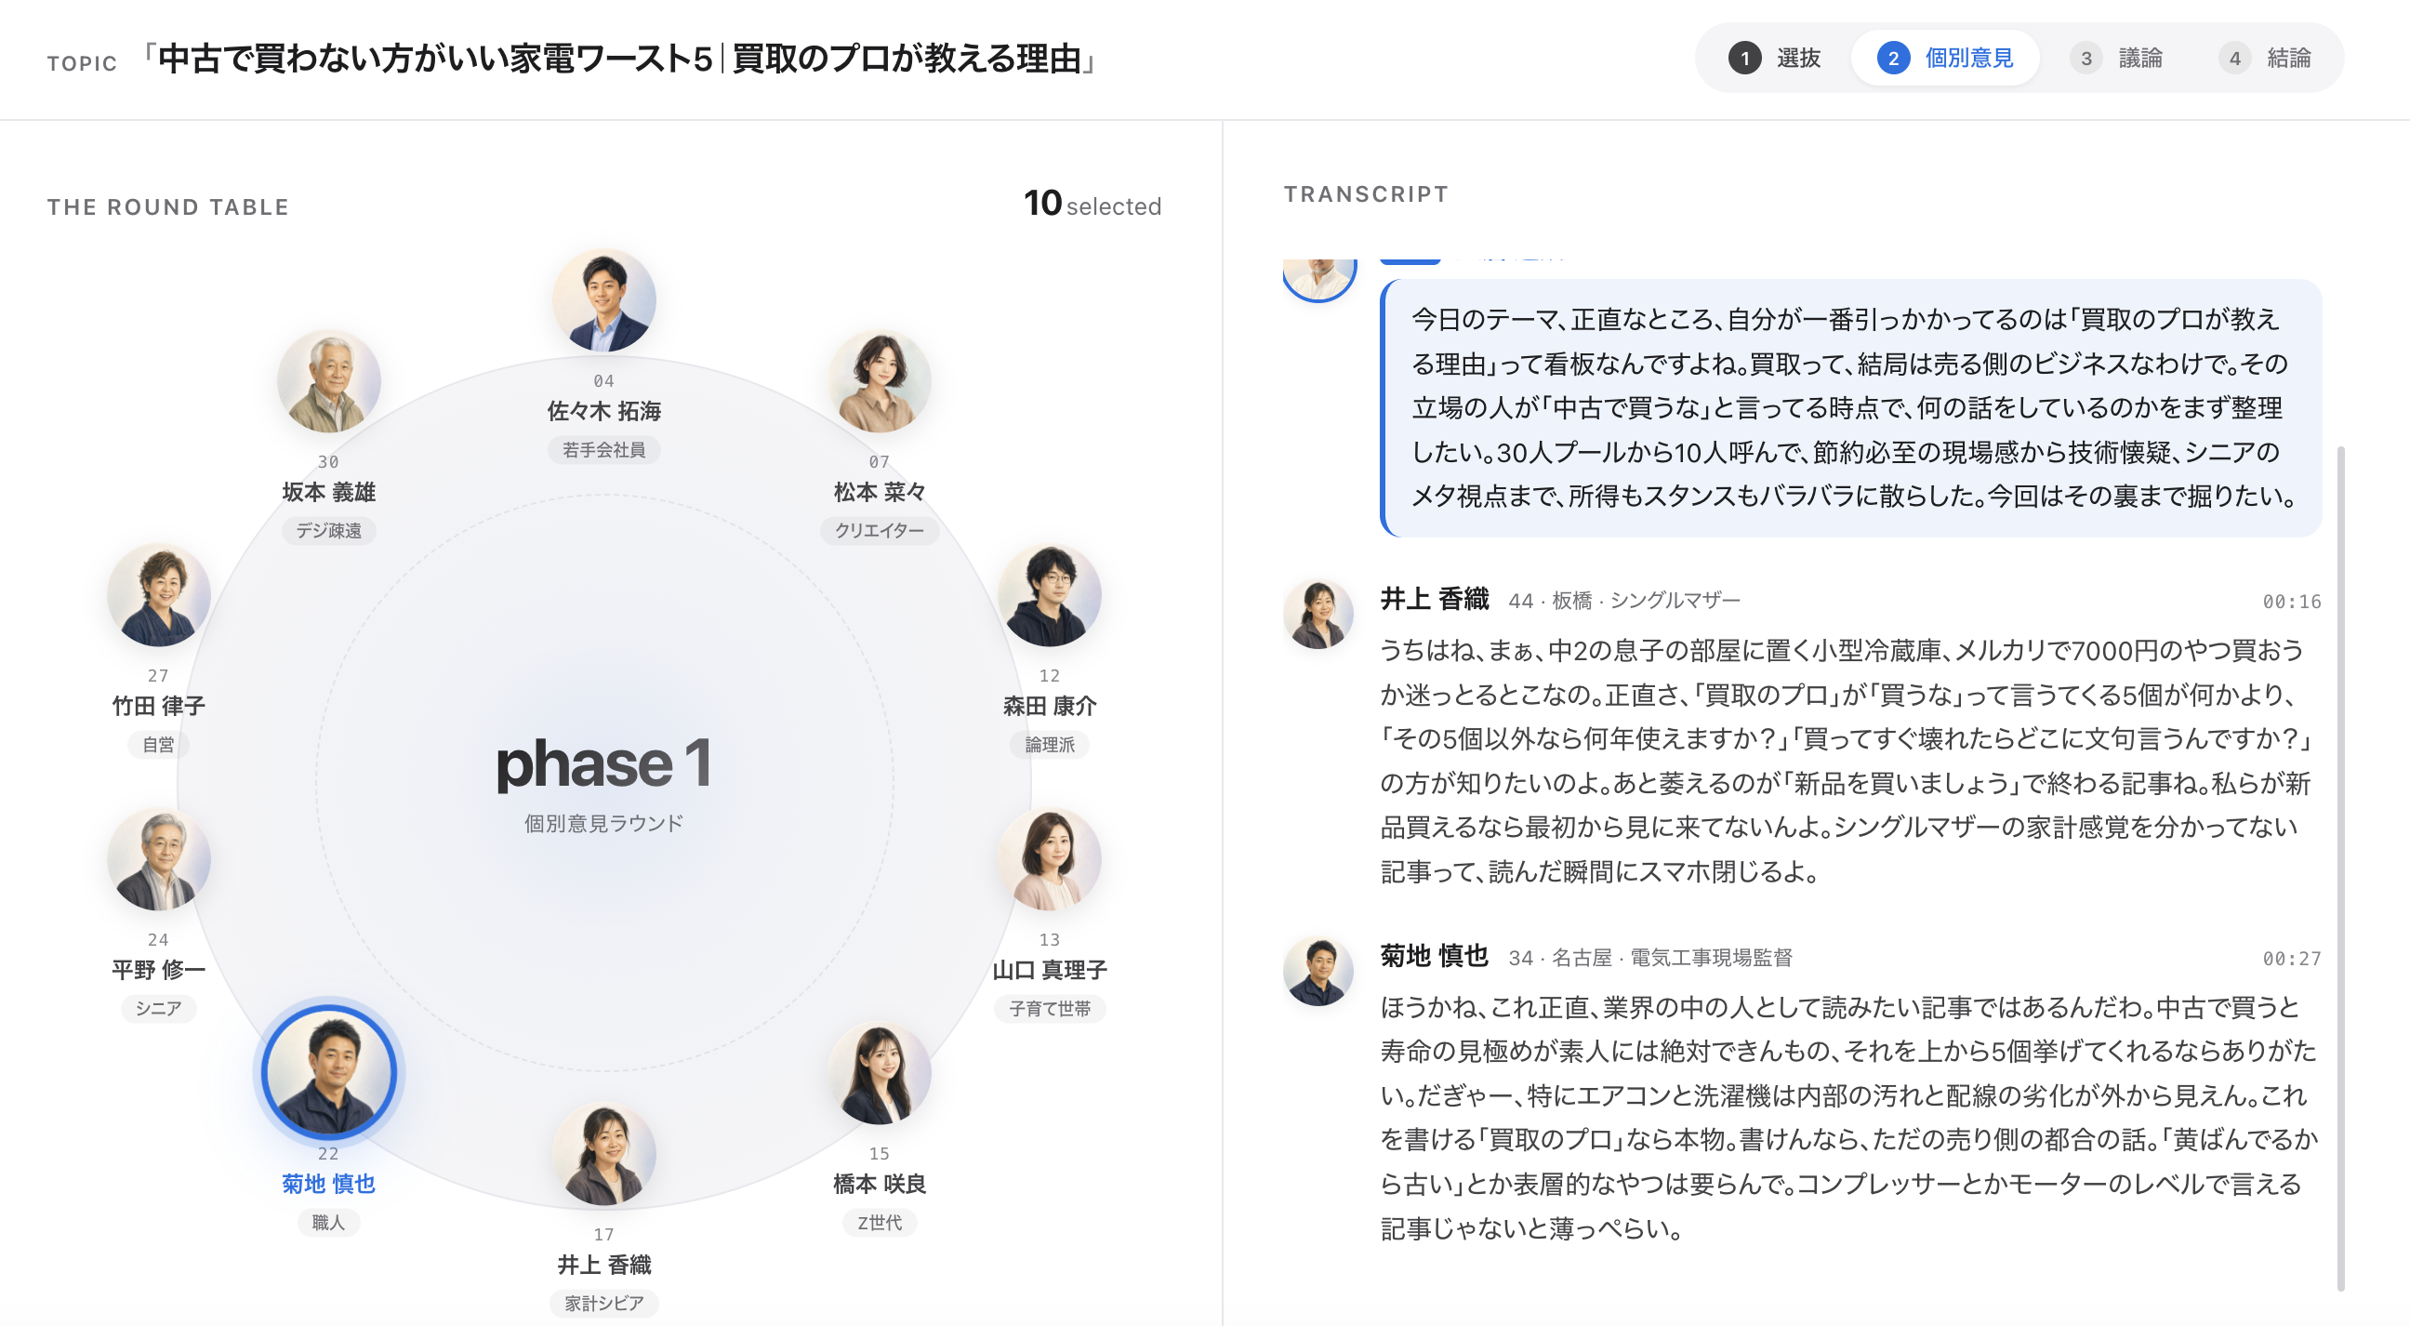Viewport: 2410px width, 1326px height.
Task: Click 坂本 義雄 name label
Action: click(x=328, y=491)
